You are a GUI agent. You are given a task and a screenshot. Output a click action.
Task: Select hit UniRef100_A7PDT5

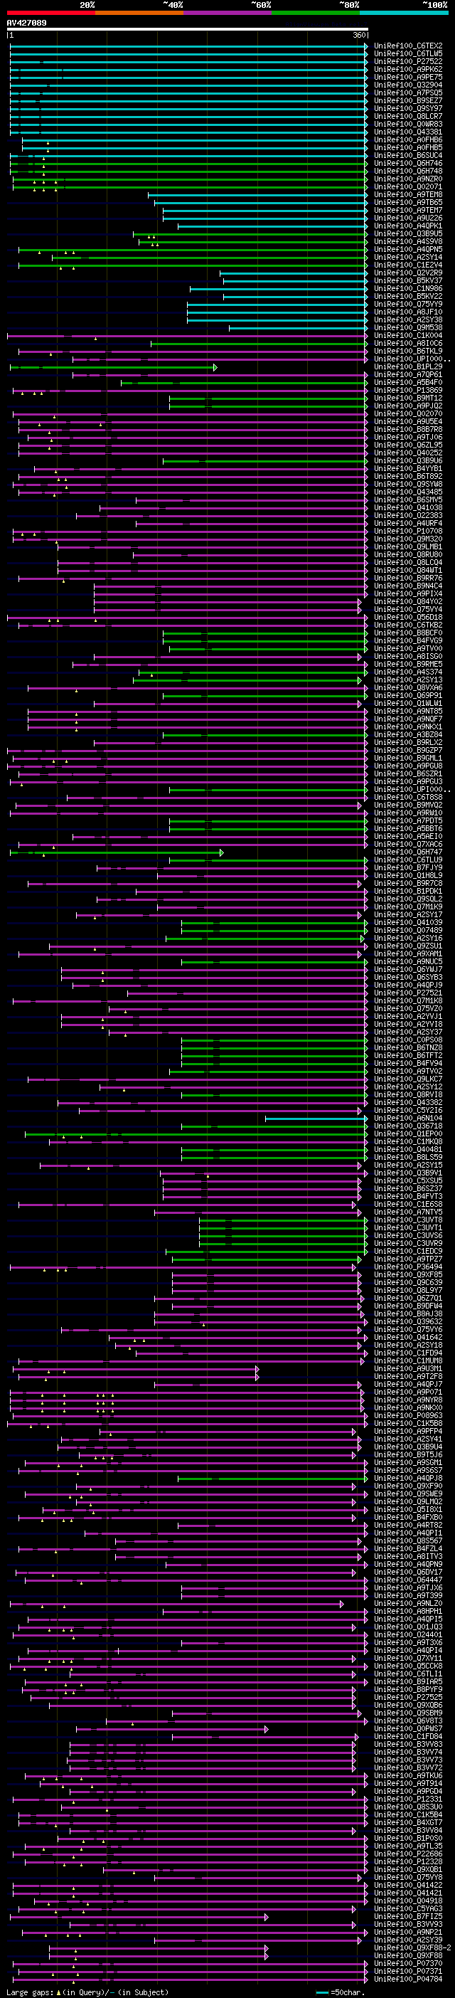pyautogui.click(x=409, y=820)
